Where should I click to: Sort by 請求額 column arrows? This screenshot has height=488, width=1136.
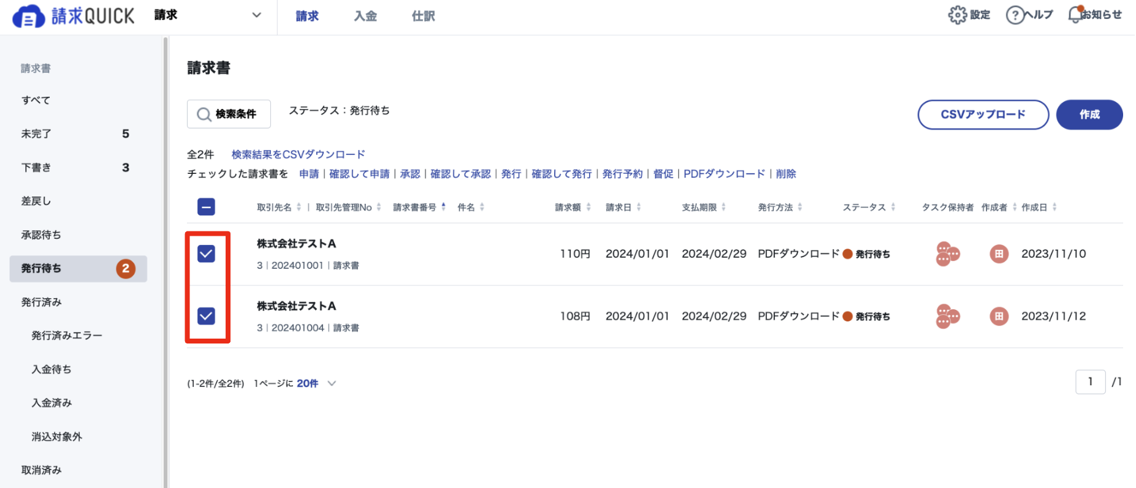coord(589,207)
